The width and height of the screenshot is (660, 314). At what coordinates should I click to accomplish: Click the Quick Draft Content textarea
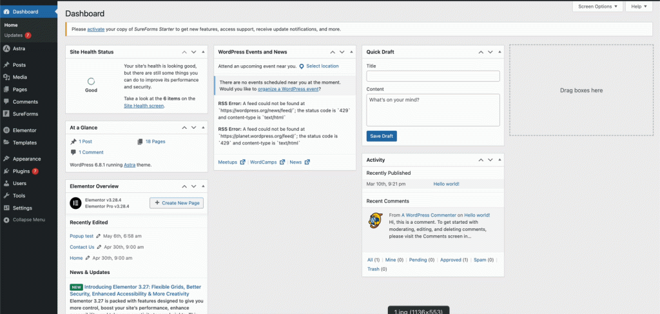click(x=433, y=110)
